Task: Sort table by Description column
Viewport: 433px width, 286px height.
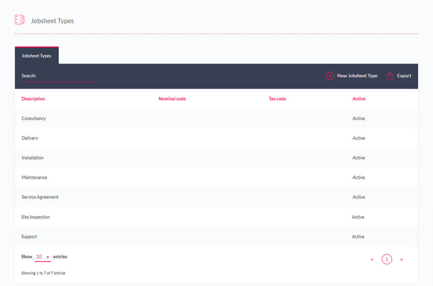Action: click(33, 99)
